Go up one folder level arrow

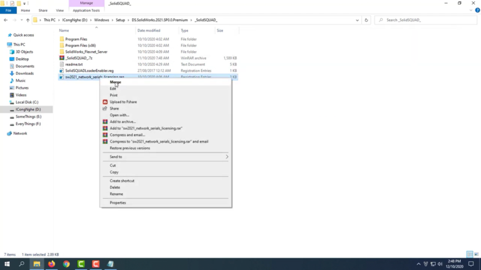point(28,20)
